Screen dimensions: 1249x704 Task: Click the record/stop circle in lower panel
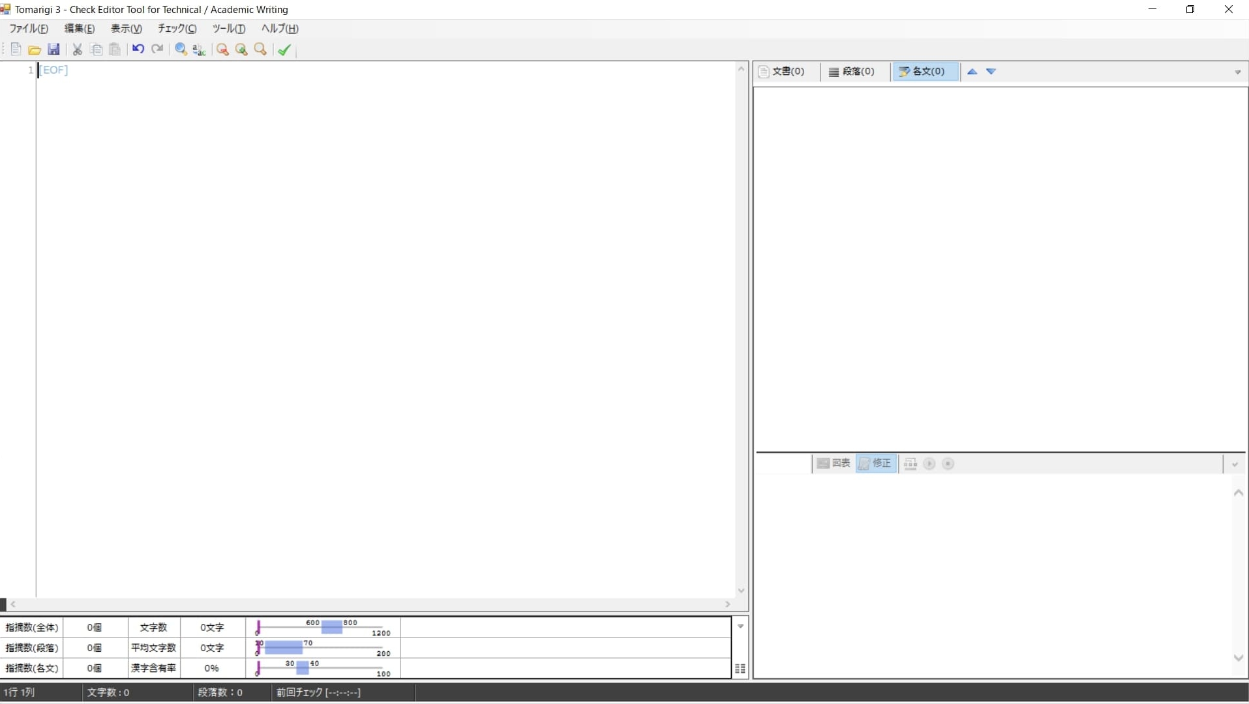coord(948,463)
